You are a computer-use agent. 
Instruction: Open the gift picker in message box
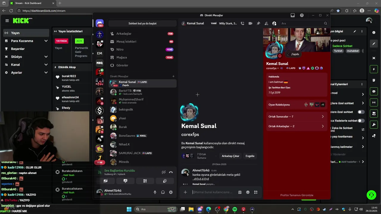(x=240, y=192)
